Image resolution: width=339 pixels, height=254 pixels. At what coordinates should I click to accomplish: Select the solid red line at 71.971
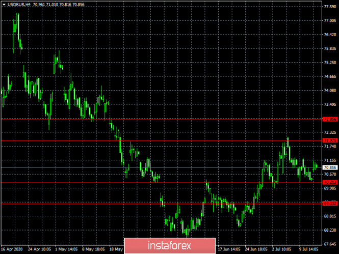(153, 140)
